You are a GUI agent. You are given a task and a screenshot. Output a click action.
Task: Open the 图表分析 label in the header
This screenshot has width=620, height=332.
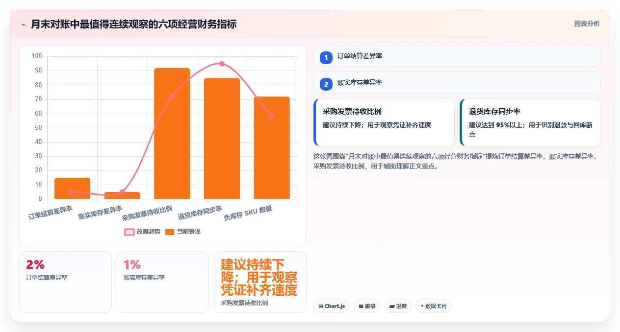click(587, 24)
